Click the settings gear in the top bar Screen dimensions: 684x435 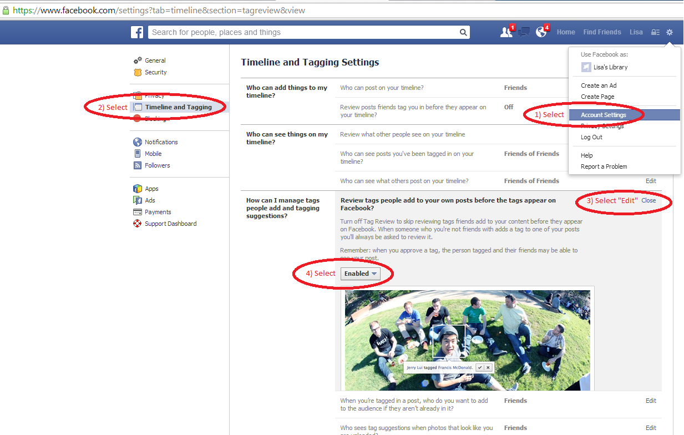point(670,32)
